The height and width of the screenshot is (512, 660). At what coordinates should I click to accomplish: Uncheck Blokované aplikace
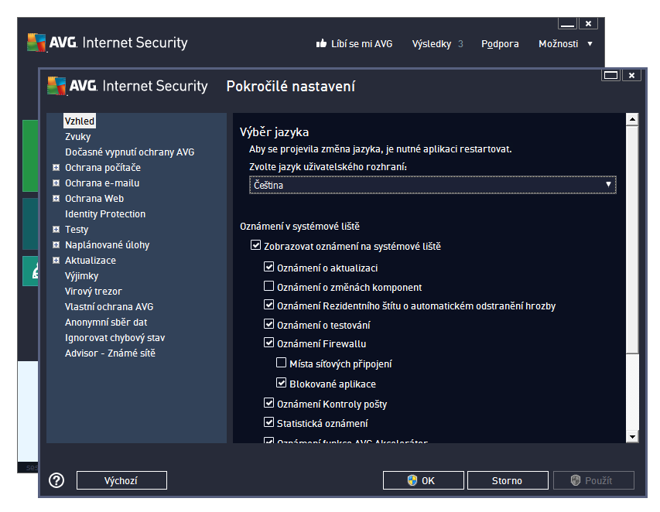[281, 382]
